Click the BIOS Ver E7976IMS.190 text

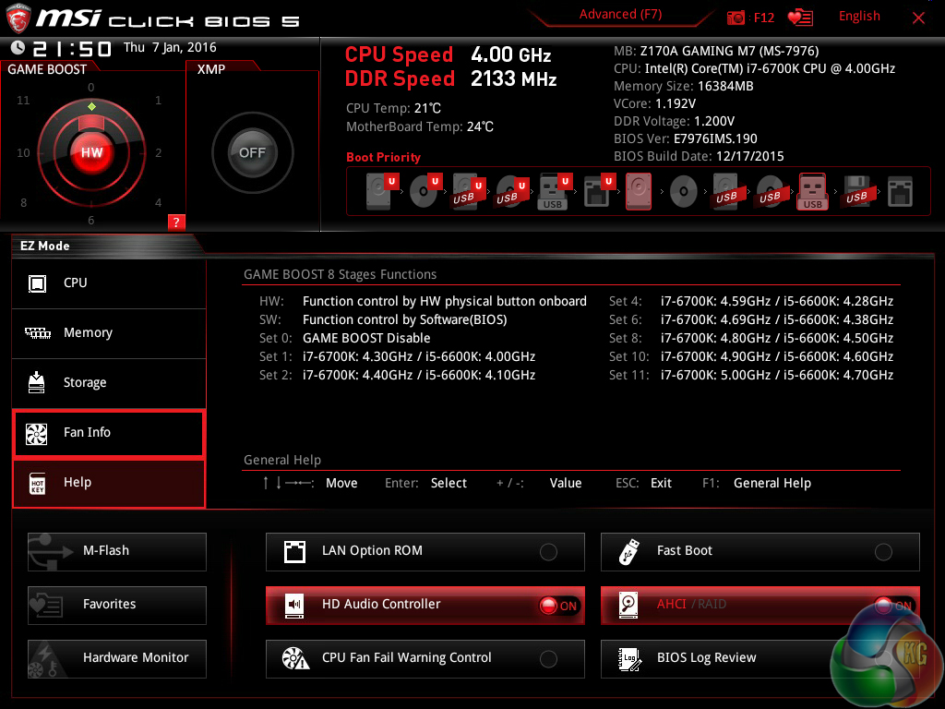[686, 138]
